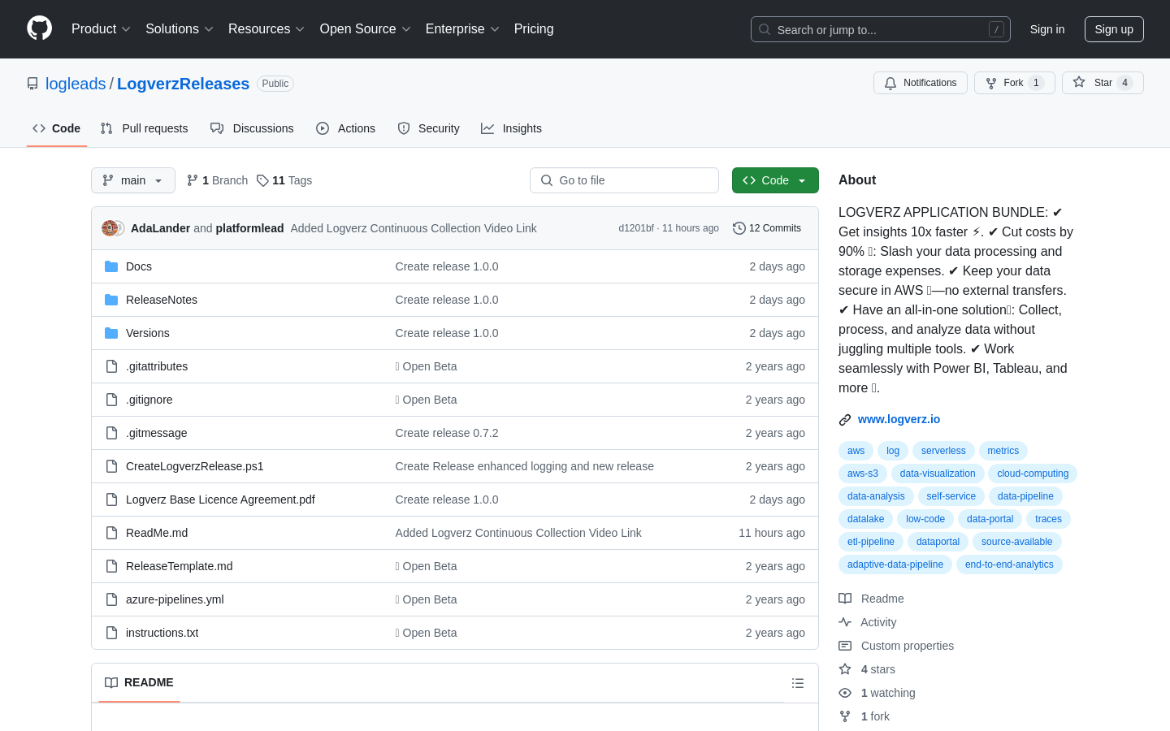1170x731 pixels.
Task: Select the end-to-end-analytics topic tag
Action: pos(1009,564)
